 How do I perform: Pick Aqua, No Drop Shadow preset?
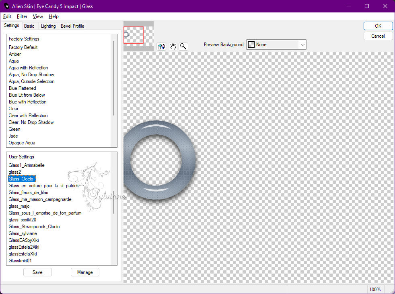[x=31, y=74]
